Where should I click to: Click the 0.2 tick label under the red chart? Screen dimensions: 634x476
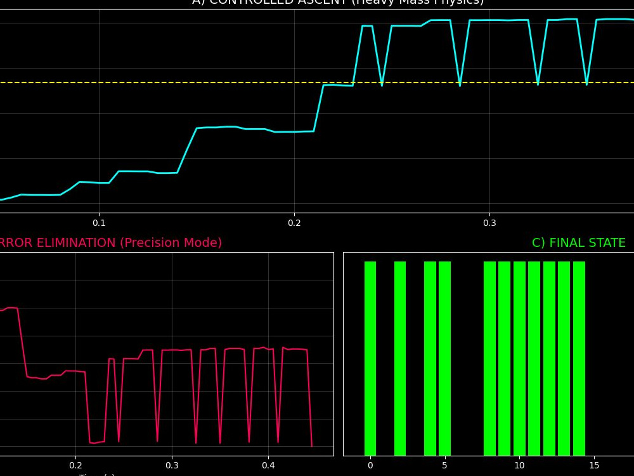(75, 465)
